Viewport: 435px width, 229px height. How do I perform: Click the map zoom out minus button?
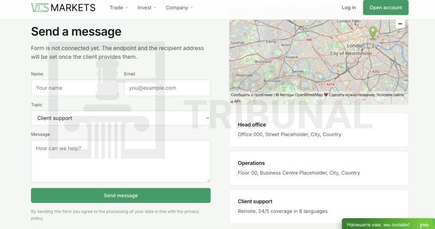[x=400, y=24]
